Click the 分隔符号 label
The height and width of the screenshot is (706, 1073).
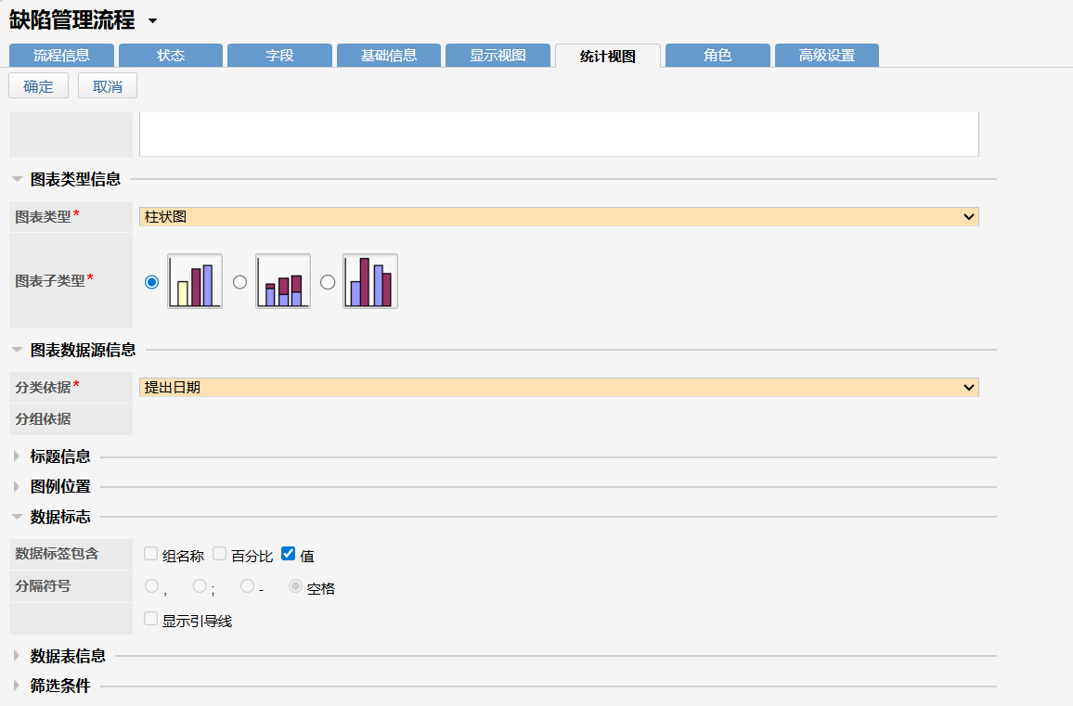tap(43, 586)
